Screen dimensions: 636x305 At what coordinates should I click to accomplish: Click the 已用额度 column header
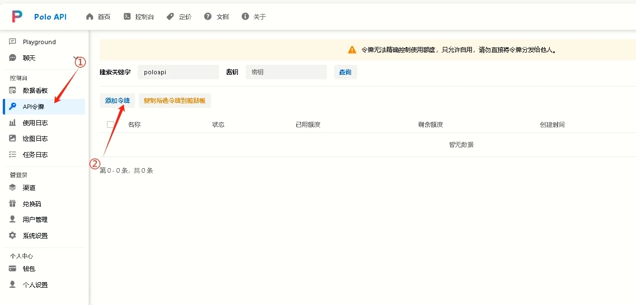coord(308,124)
